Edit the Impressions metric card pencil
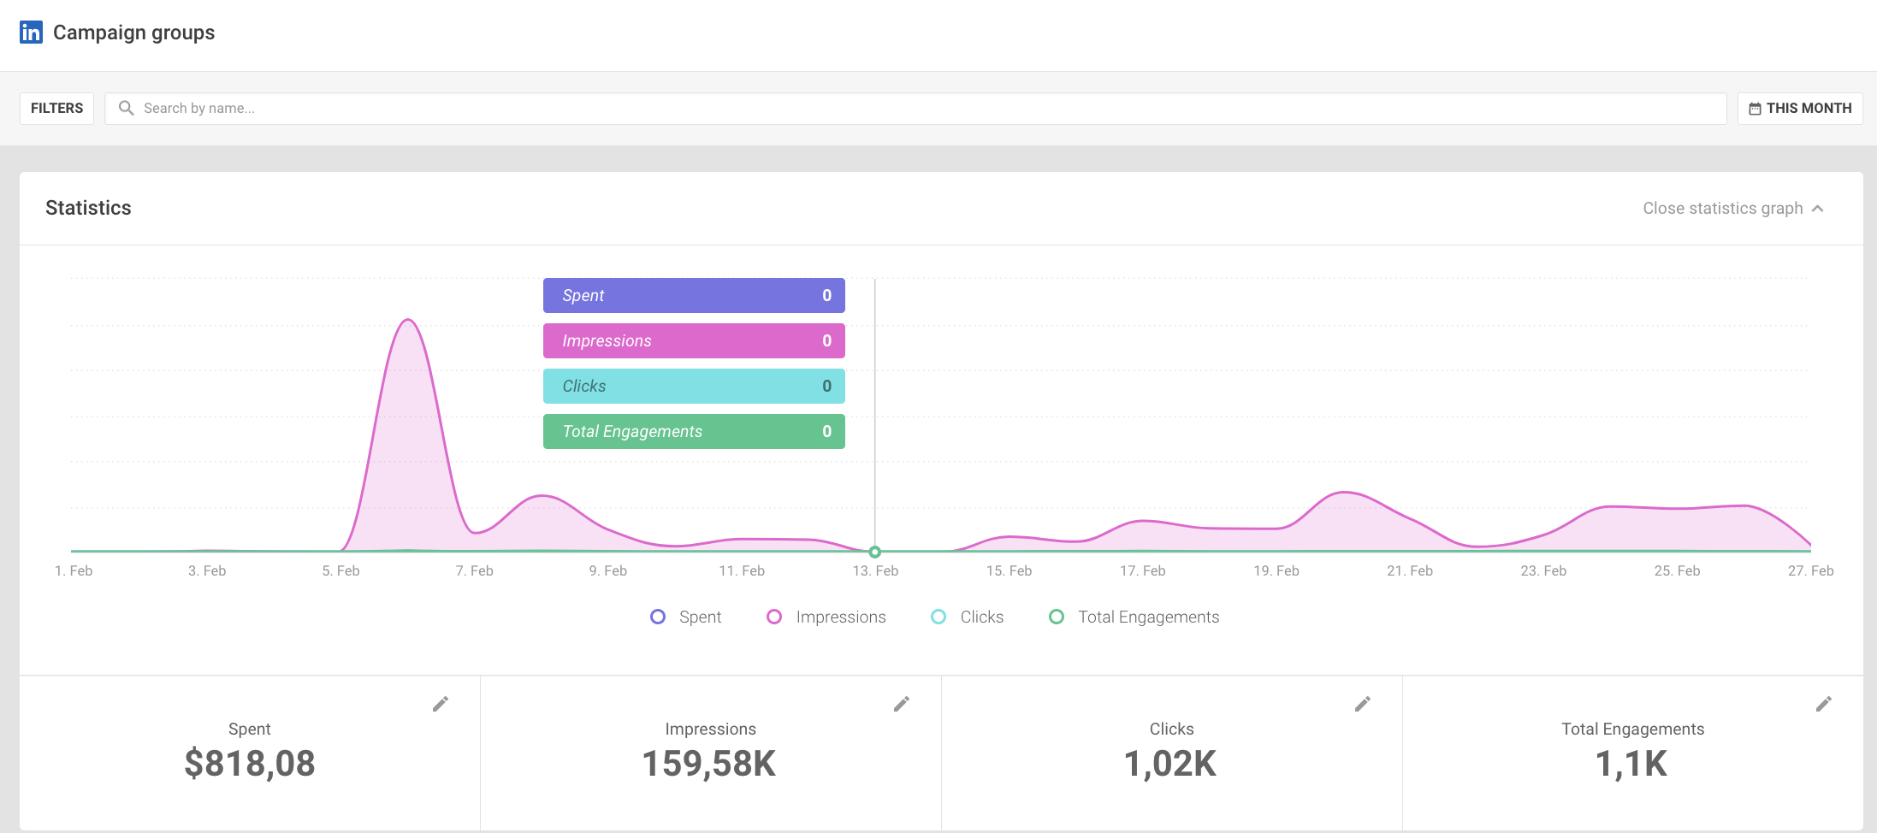1877x833 pixels. tap(902, 704)
